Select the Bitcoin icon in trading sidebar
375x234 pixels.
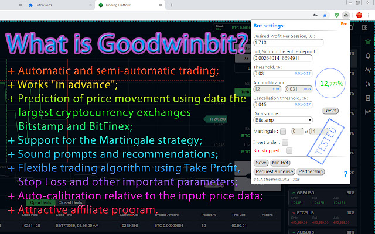point(368,56)
